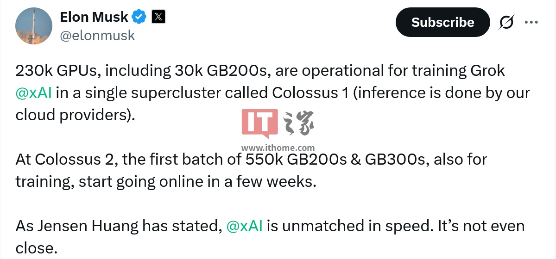Click the X affiliation badge icon
The height and width of the screenshot is (259, 556).
(x=158, y=18)
